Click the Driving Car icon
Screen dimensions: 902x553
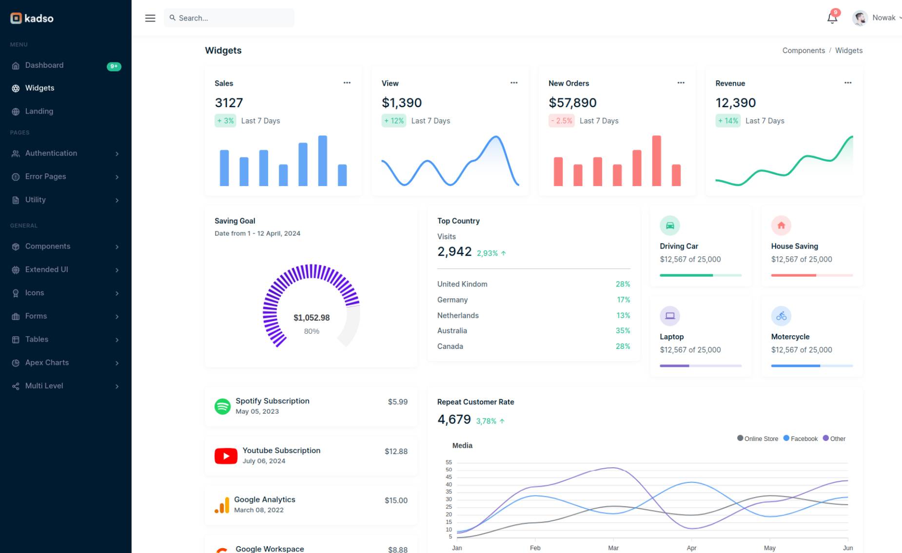(x=670, y=226)
